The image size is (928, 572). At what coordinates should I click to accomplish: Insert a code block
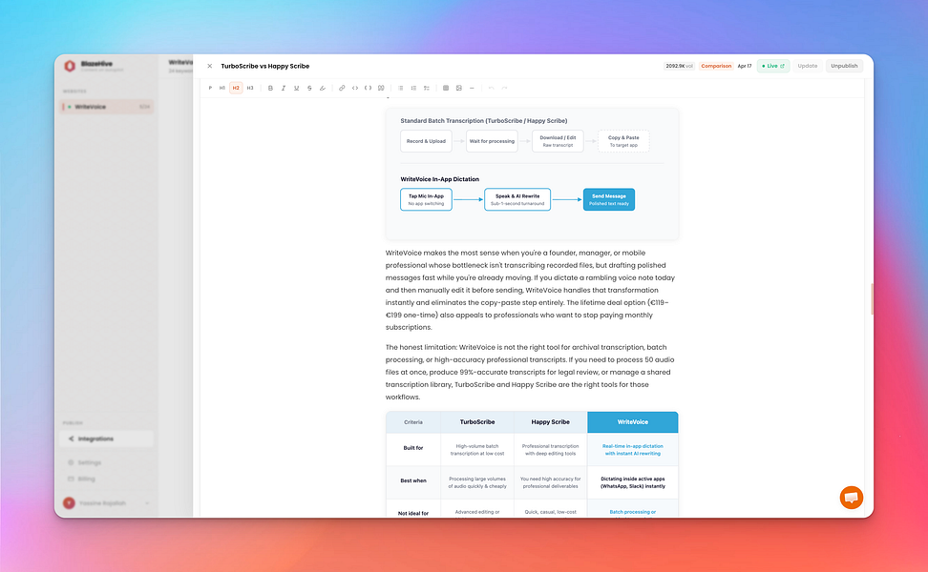(369, 88)
